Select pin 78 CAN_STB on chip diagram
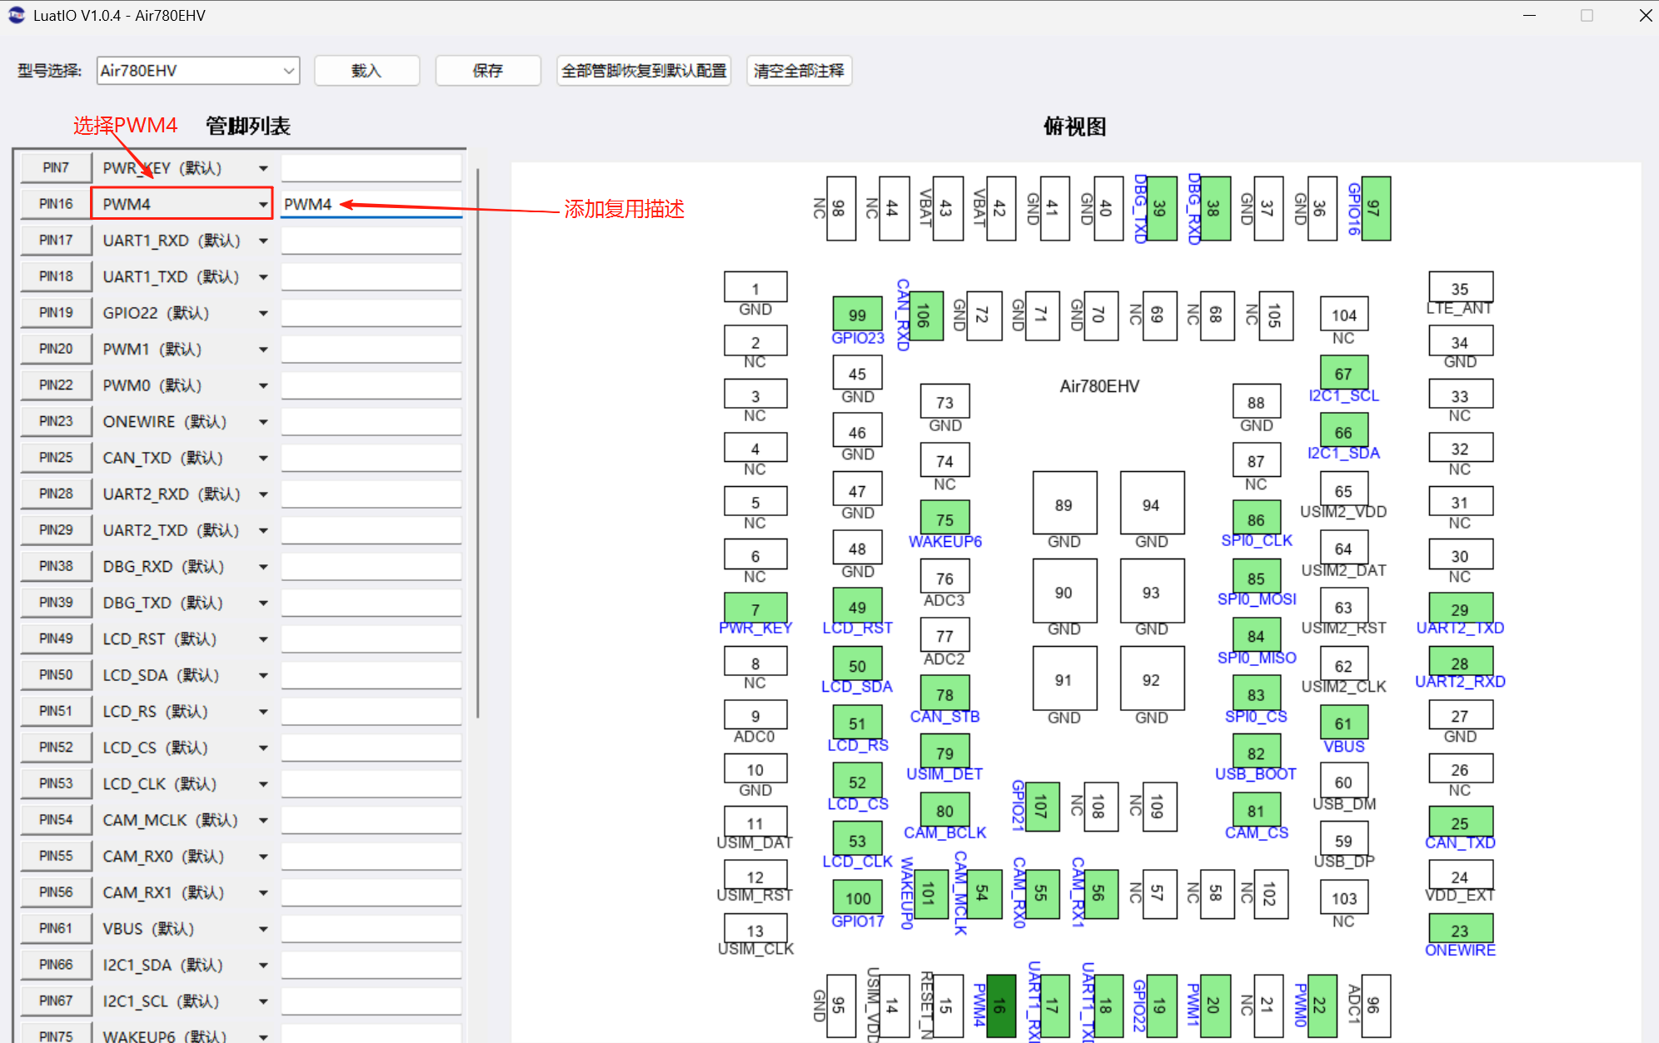Screen dimensions: 1659x1043 point(944,693)
